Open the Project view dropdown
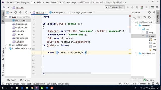This screenshot has width=161, height=90. click(x=9, y=12)
